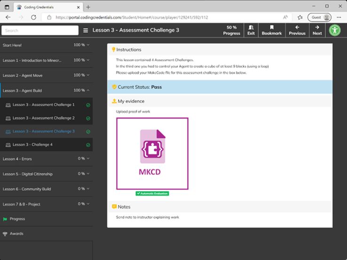The height and width of the screenshot is (260, 347).
Task: Click "Send note to instructor explaining work"
Action: coord(147,217)
